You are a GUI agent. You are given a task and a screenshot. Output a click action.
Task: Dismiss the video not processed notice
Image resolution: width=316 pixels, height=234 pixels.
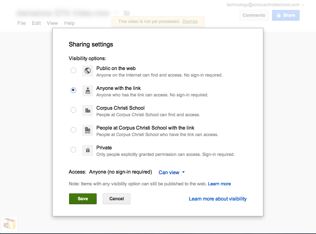(x=190, y=21)
